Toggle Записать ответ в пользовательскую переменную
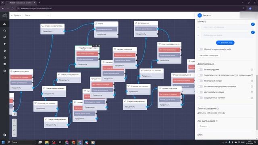 tap(200, 75)
